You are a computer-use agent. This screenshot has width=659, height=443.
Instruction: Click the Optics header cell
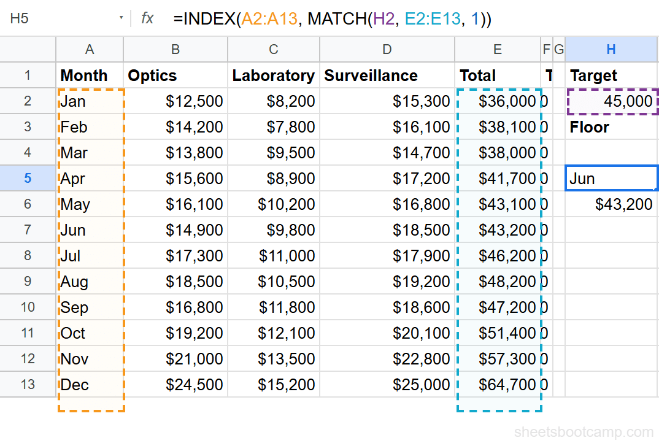coord(175,75)
